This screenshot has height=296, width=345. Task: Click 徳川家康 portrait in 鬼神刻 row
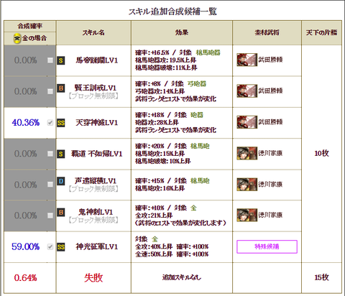pos(247,215)
